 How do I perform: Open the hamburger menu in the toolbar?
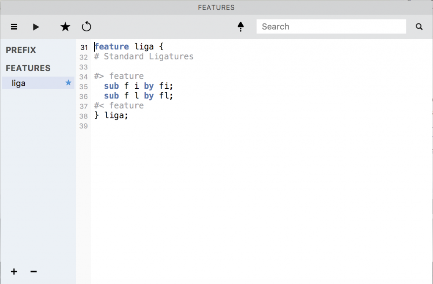coord(14,27)
